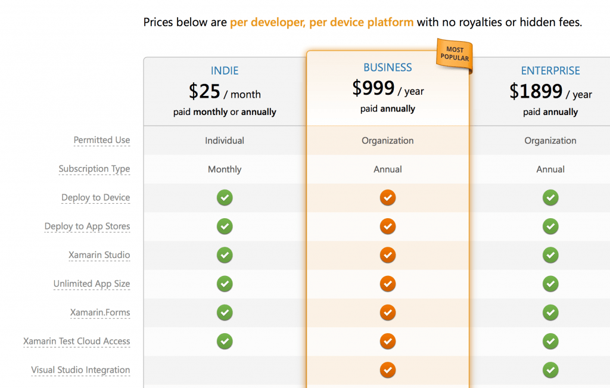The image size is (610, 388).
Task: Click Business's orange Deploy to App Stores checkmark
Action: 387,226
